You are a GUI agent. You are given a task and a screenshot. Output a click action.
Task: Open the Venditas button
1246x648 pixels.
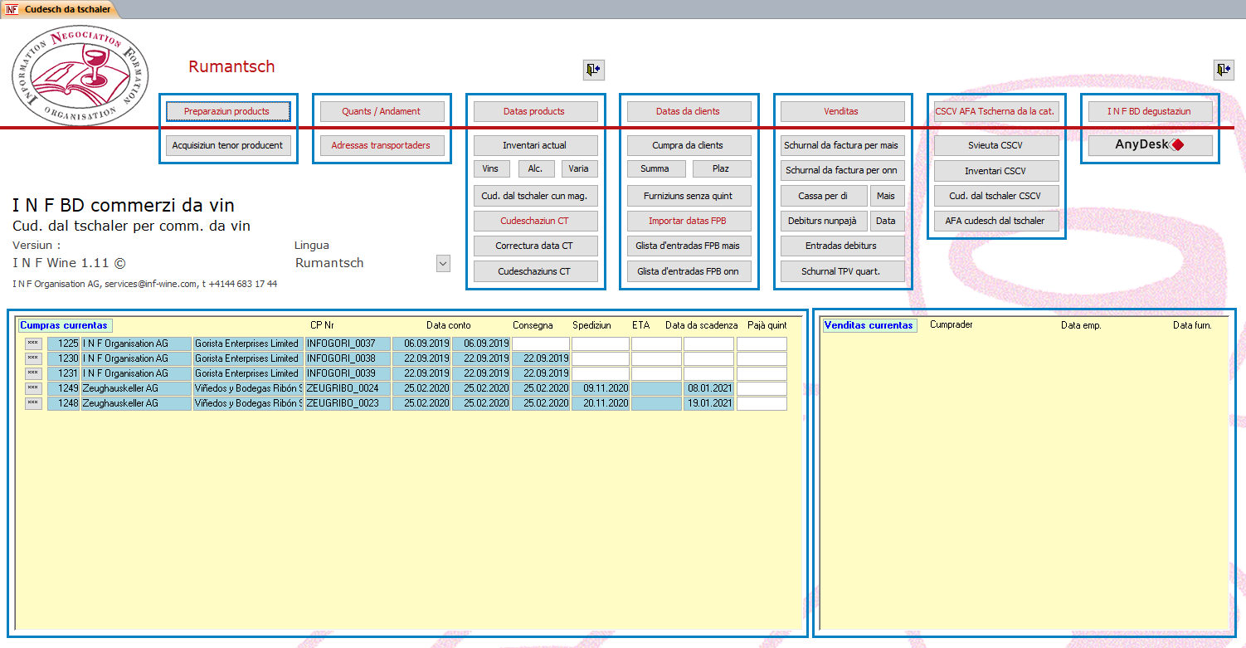pyautogui.click(x=843, y=111)
